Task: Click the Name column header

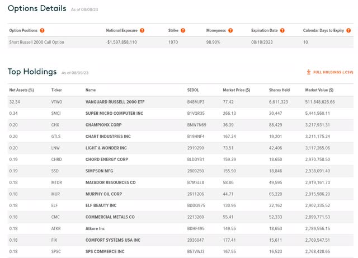Action: (91, 90)
